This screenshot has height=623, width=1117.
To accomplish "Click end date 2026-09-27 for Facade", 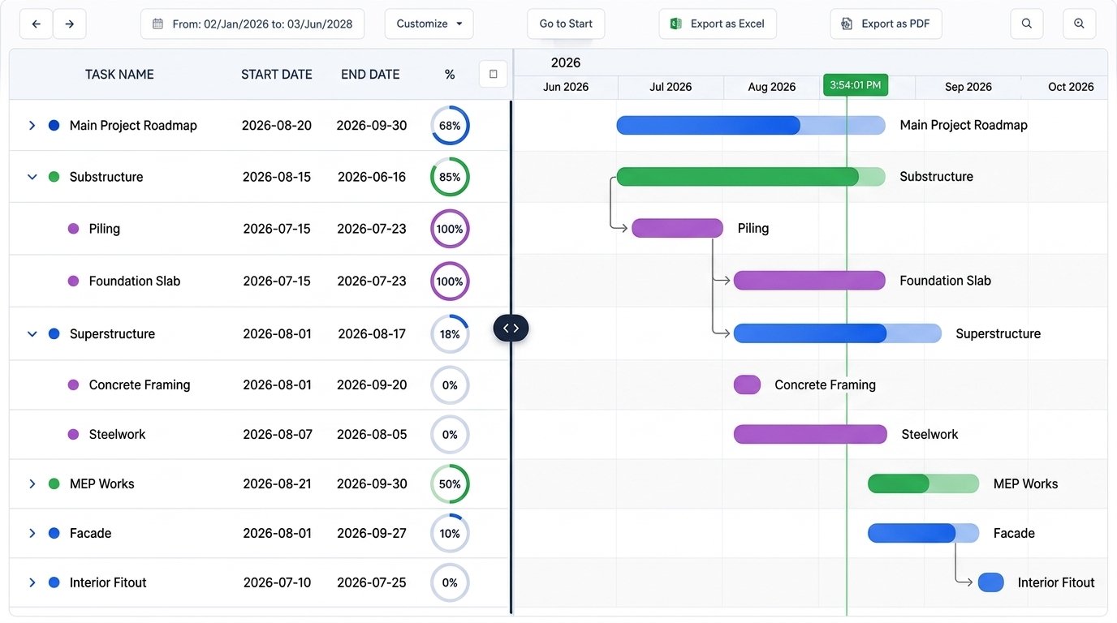I will click(x=372, y=534).
